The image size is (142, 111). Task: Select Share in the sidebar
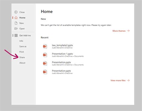22,57
